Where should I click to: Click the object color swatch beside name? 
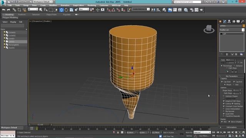tap(244, 26)
